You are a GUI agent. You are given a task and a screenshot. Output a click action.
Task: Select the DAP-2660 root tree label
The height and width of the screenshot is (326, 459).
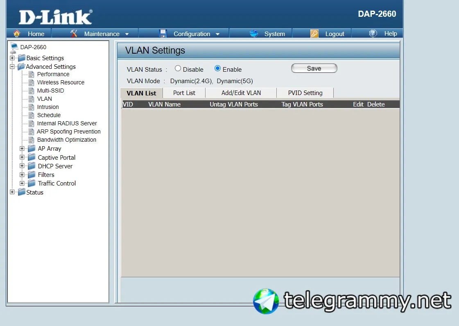click(x=33, y=47)
